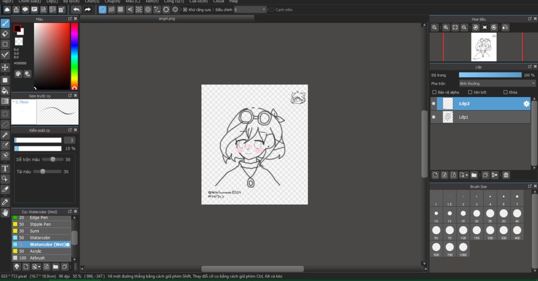Create a new layer folder
This screenshot has width=538, height=281.
point(474,175)
